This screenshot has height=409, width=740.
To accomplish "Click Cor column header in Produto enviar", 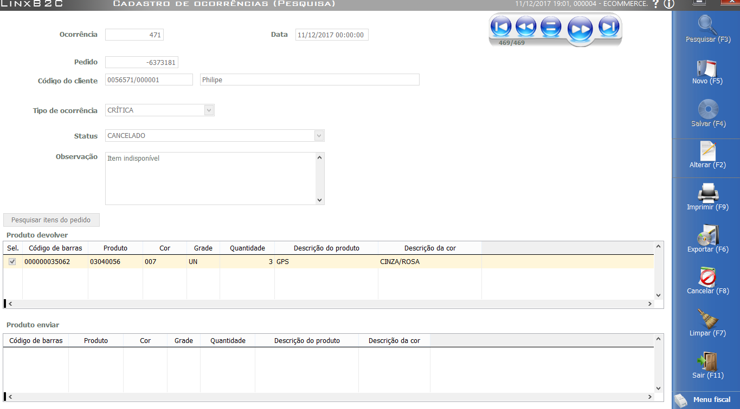I will (x=145, y=341).
